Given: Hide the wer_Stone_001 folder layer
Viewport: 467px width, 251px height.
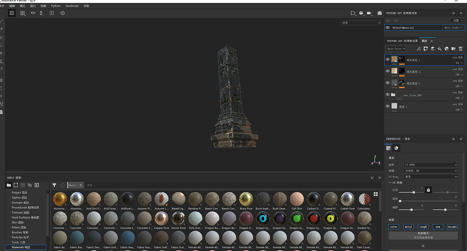Looking at the screenshot, I should point(387,94).
